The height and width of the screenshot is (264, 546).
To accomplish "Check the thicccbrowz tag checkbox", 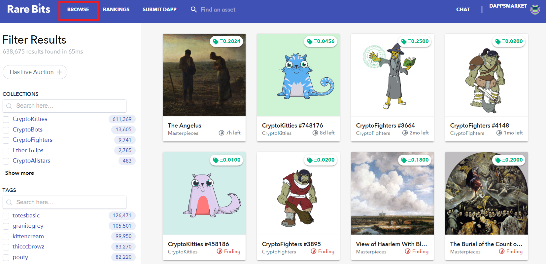I will pos(6,247).
